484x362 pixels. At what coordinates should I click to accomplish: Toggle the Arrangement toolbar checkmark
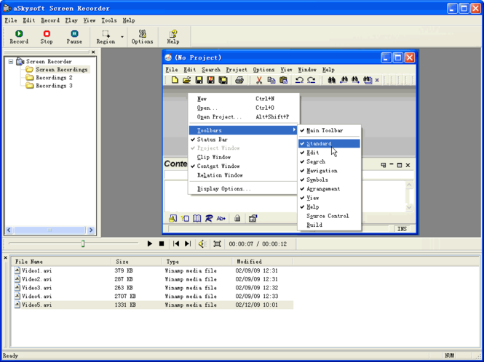pos(329,189)
